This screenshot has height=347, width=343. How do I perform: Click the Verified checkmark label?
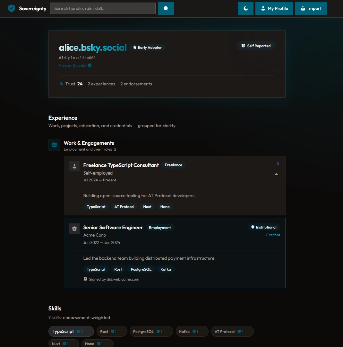tap(272, 235)
